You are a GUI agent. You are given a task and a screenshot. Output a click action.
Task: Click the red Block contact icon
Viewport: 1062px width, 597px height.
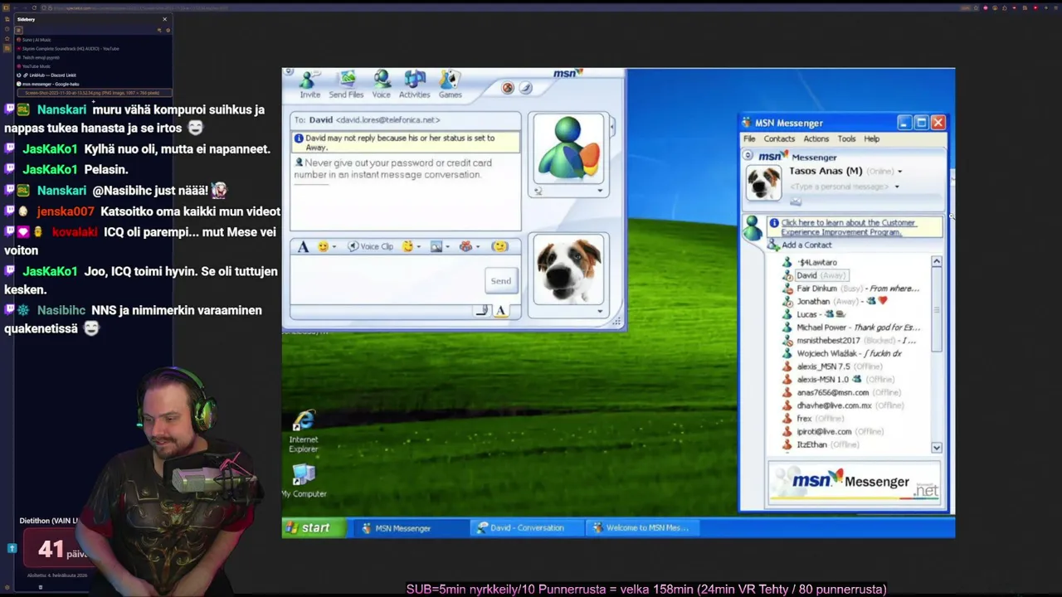pos(508,88)
